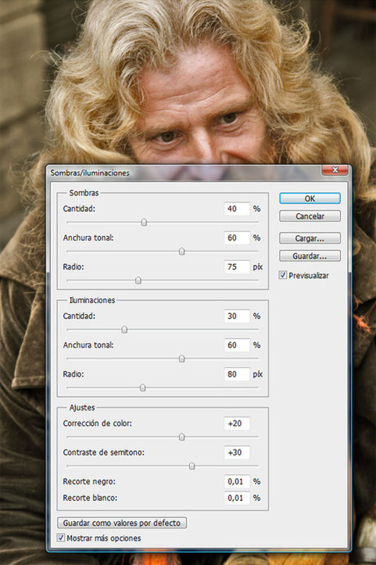The width and height of the screenshot is (376, 565).
Task: Click the Guardar... button
Action: (x=310, y=256)
